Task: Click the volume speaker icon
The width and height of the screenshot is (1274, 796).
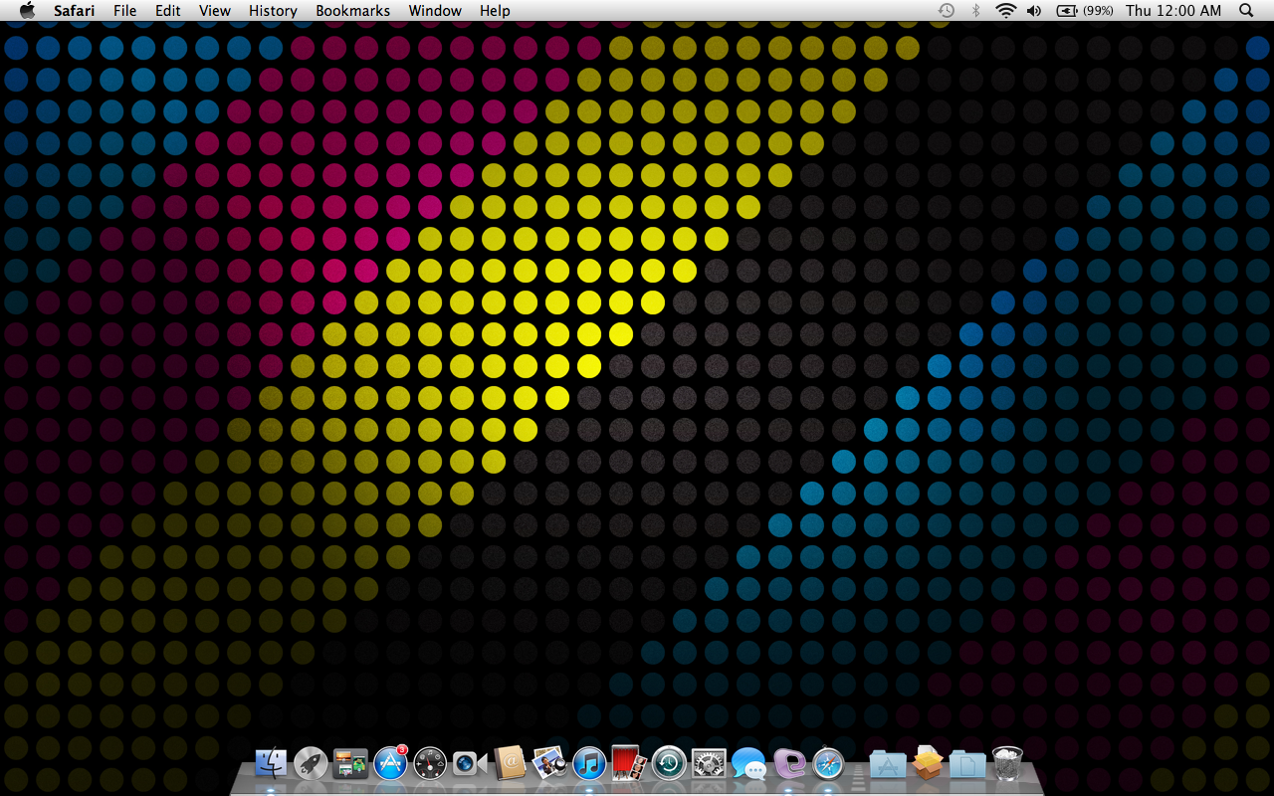Action: (x=1034, y=10)
